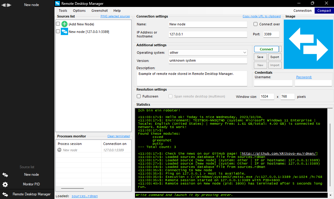
Task: Click the arrows icon beside New node in sidebar
Action: 5,175
